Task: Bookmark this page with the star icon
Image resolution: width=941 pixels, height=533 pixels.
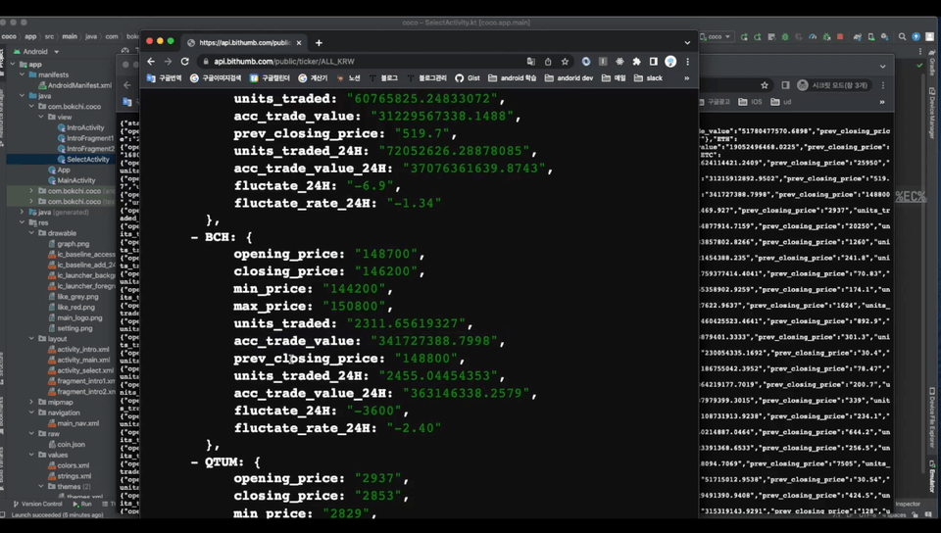Action: point(565,61)
